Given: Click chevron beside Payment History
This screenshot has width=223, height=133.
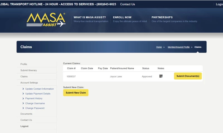Looking at the screenshot, I should pyautogui.click(x=23, y=98).
